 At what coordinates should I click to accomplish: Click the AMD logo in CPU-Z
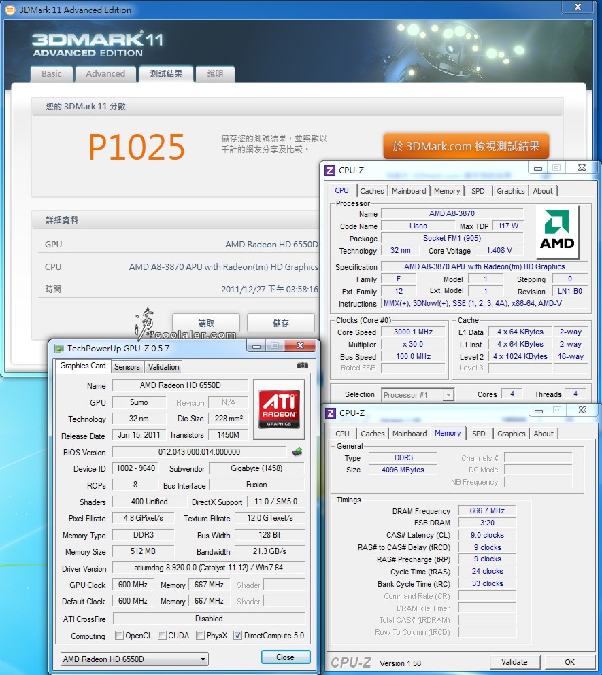coord(557,233)
